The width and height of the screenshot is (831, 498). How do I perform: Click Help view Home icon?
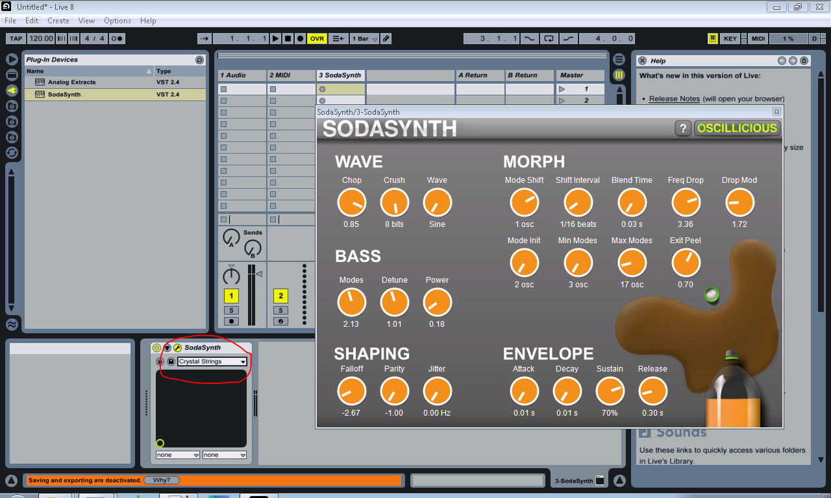click(x=804, y=61)
